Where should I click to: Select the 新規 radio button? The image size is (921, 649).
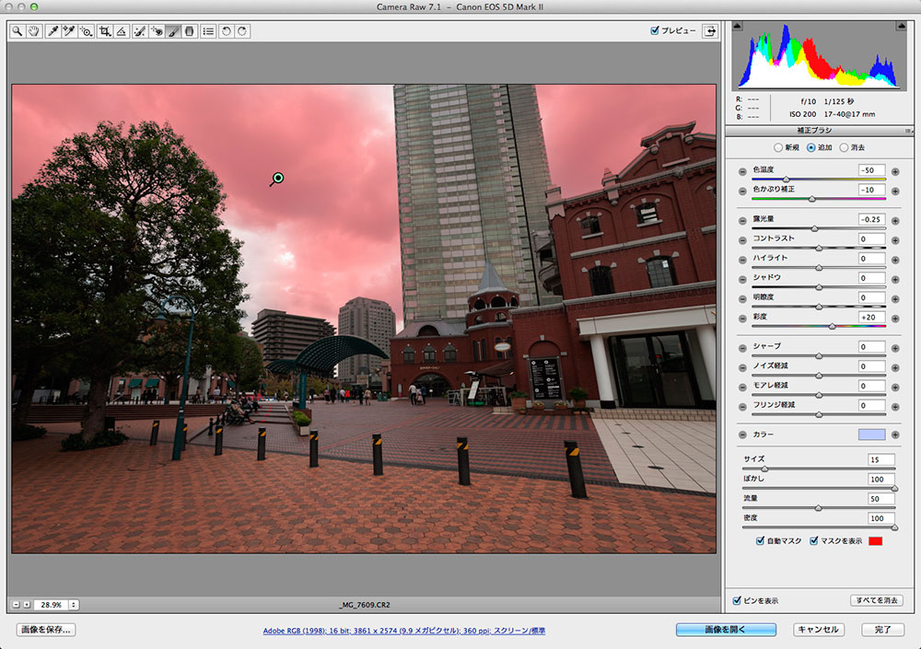[x=777, y=147]
